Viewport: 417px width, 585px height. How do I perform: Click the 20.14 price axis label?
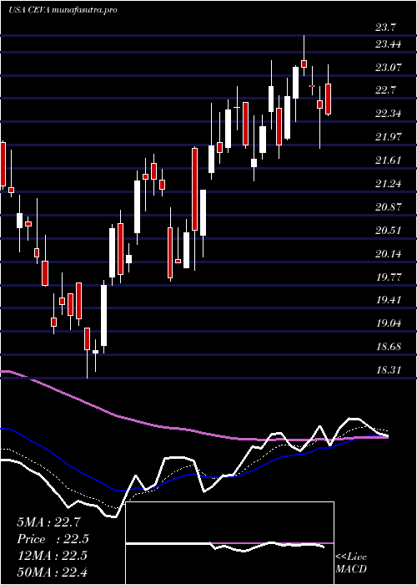[x=389, y=254]
